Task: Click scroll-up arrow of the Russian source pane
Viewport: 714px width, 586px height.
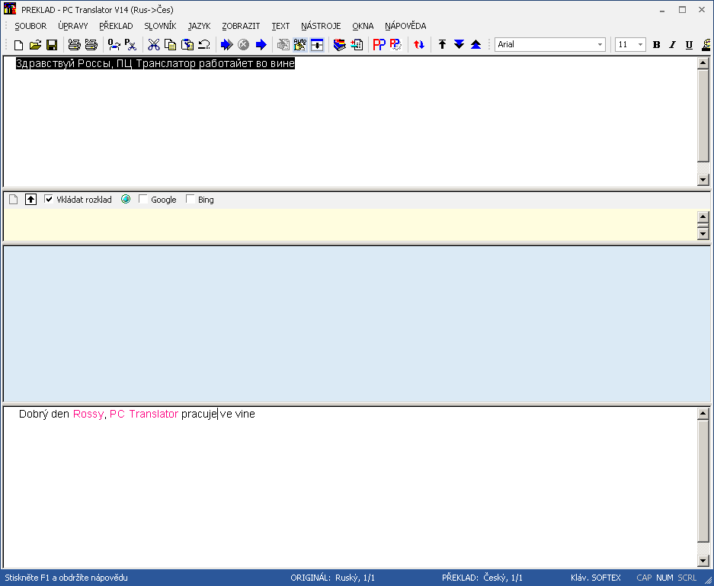Action: [703, 63]
